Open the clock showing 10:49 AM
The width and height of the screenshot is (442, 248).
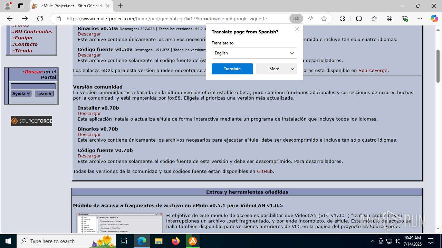click(x=412, y=241)
